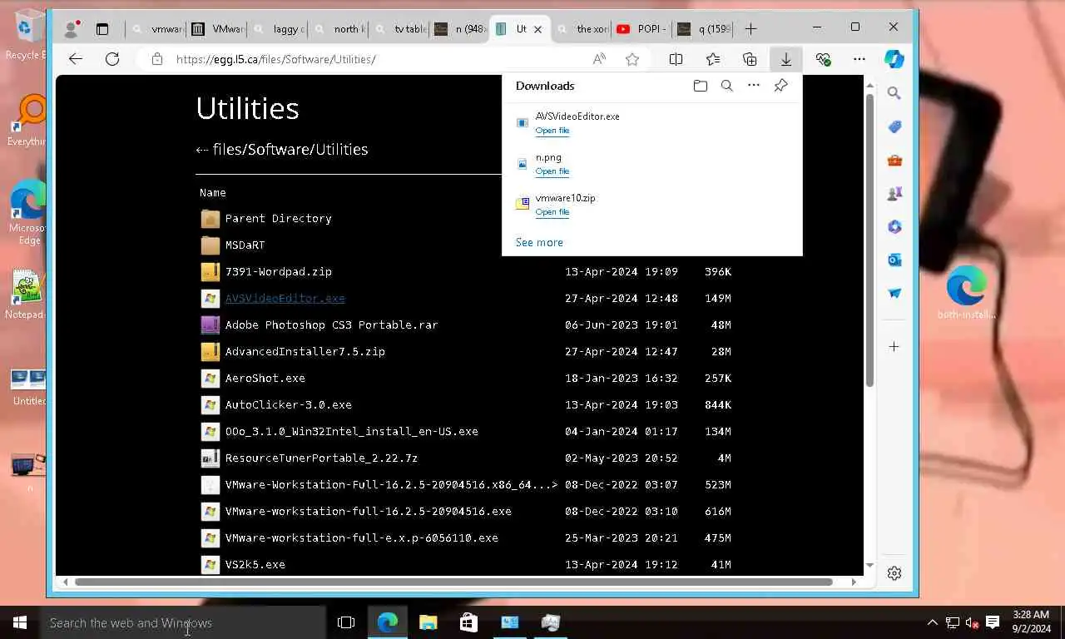
Task: Open the Collections icon
Action: (x=750, y=59)
